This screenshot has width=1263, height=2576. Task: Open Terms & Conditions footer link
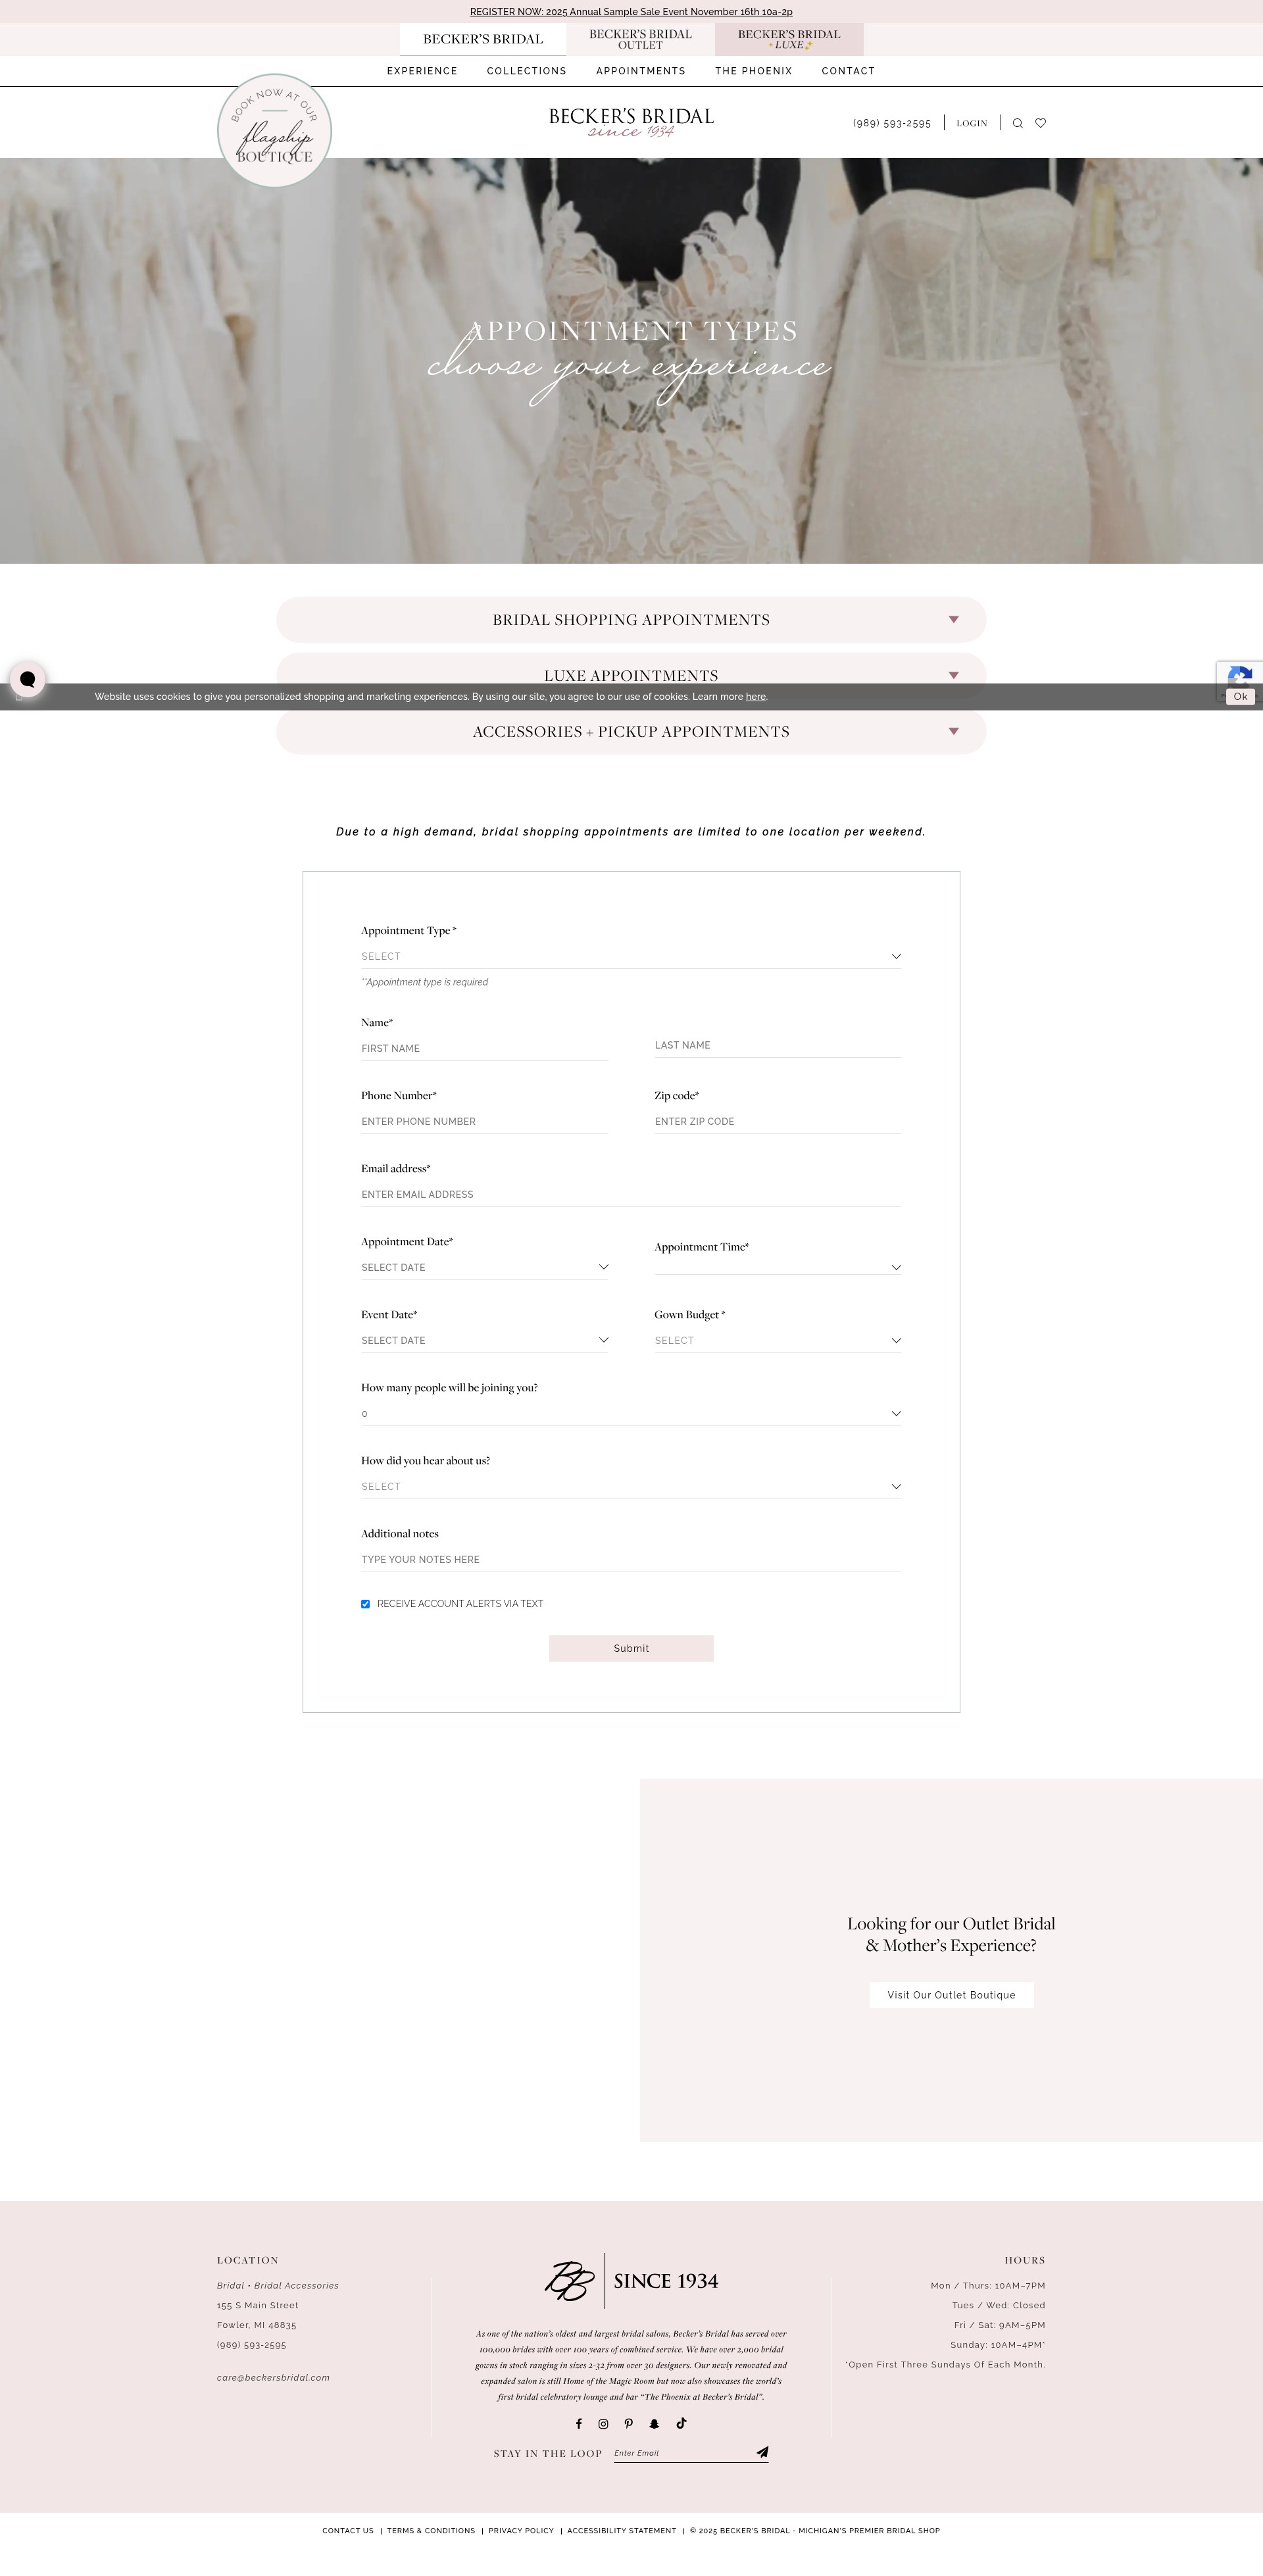click(431, 2531)
